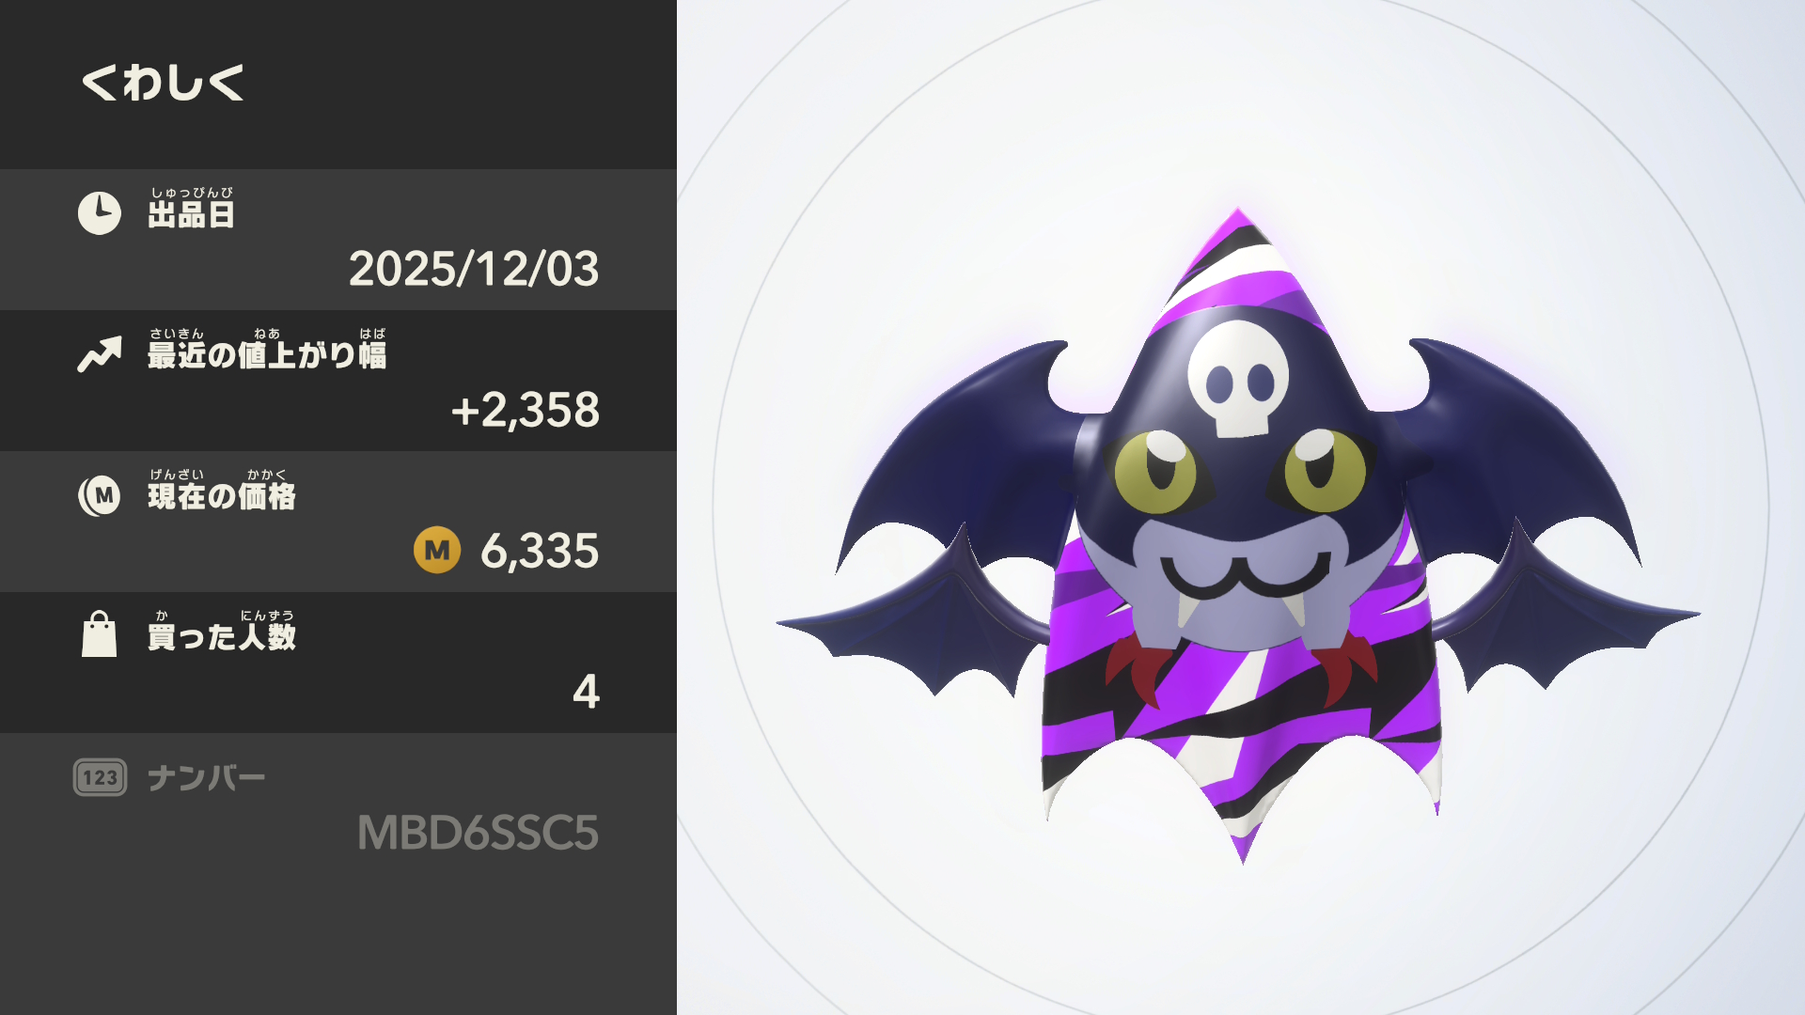Image resolution: width=1805 pixels, height=1015 pixels.
Task: Select the 買った人数 buyers label
Action: 222,632
